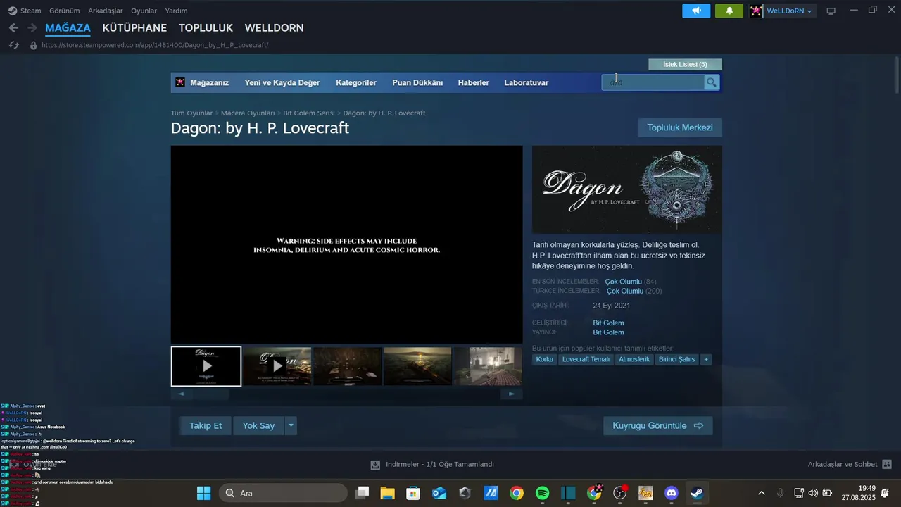Open File Explorer from the taskbar
The height and width of the screenshot is (507, 901).
coord(388,493)
